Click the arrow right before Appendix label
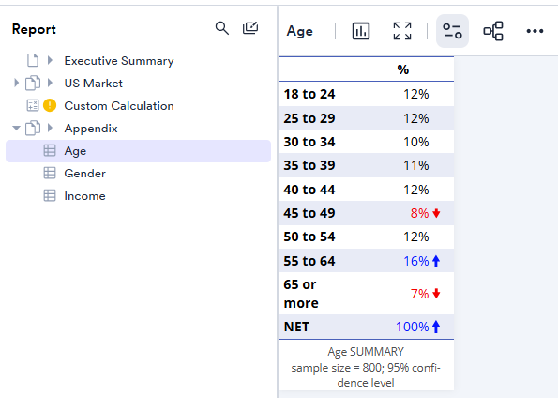Viewport: 558px width, 398px height. pyautogui.click(x=51, y=128)
